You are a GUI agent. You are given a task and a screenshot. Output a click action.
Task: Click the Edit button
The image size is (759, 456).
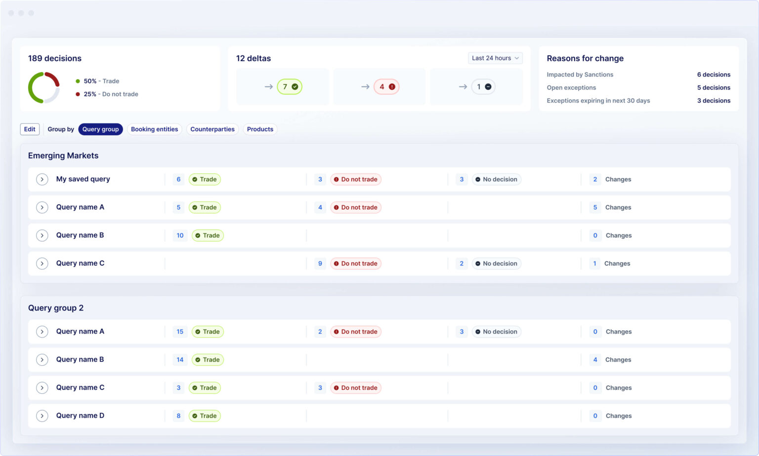pos(30,129)
